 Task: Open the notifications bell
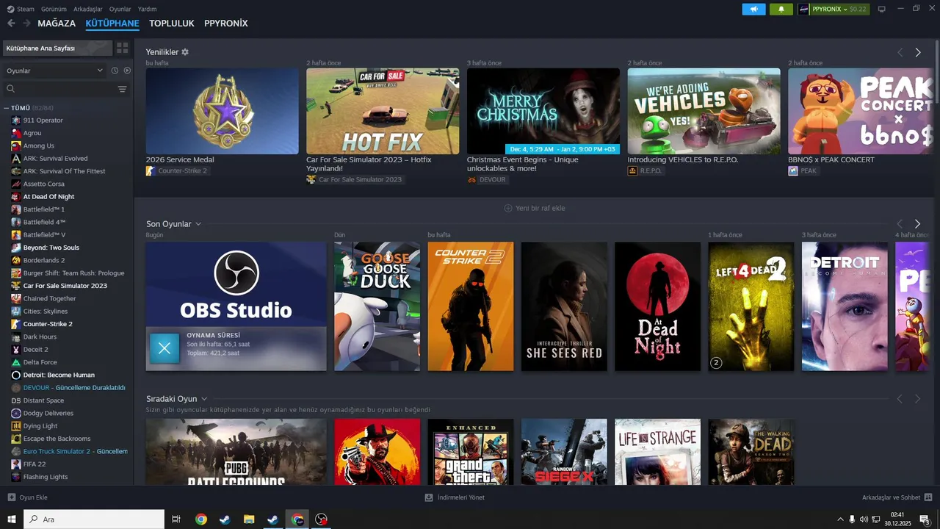[x=781, y=9]
